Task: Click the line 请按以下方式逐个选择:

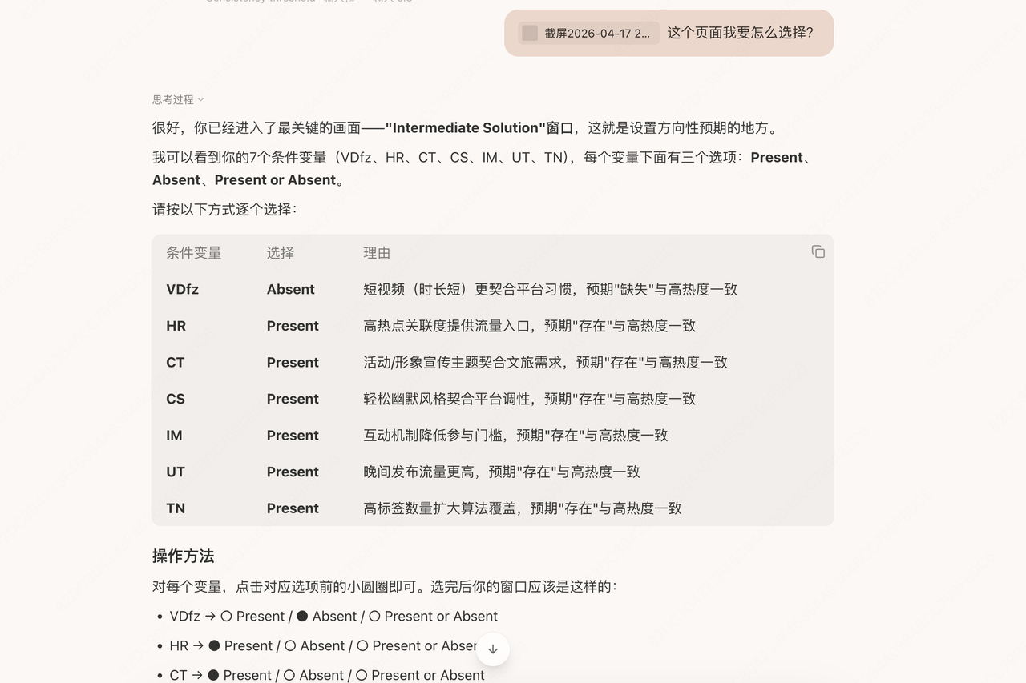Action: click(224, 209)
